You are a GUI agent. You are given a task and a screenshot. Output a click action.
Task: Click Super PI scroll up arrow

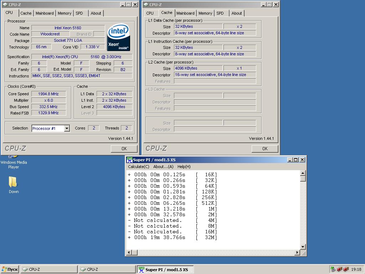[303, 173]
